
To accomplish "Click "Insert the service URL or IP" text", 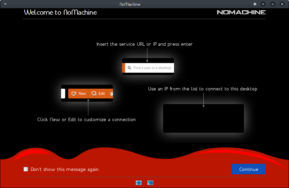I will (126, 44).
